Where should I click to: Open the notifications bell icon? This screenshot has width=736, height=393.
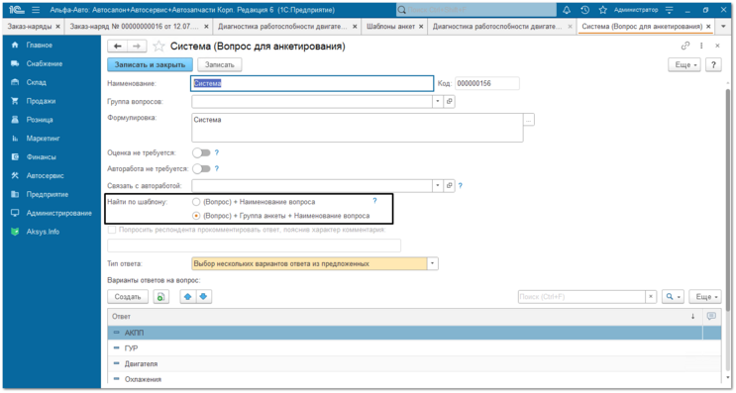567,10
